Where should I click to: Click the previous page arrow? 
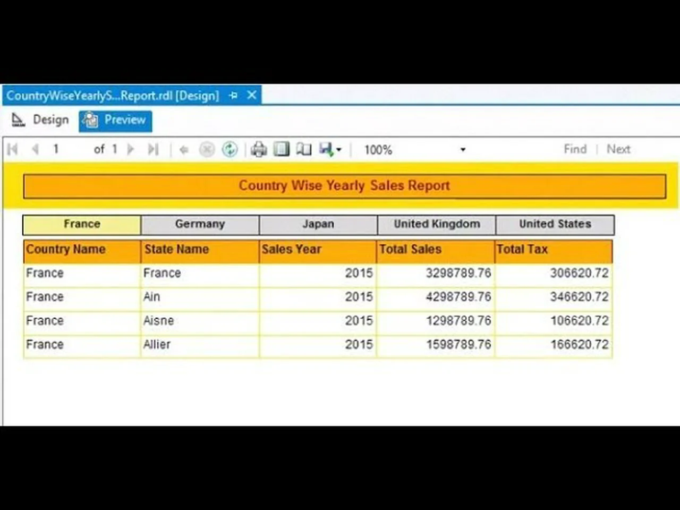[x=35, y=149]
